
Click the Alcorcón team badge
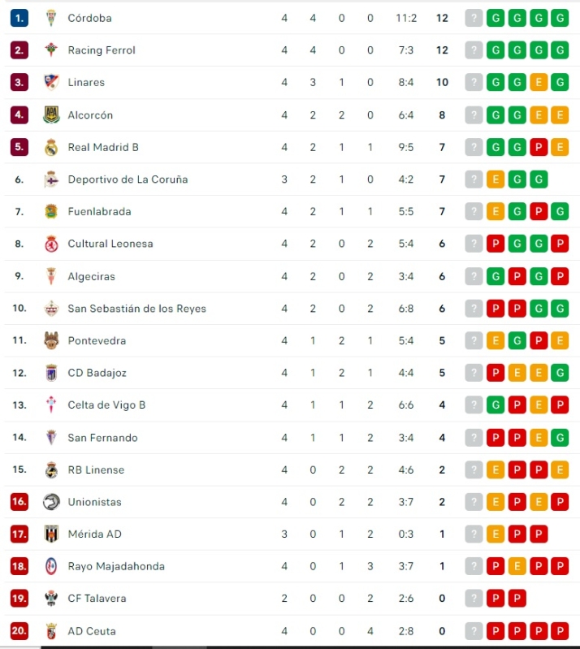(52, 115)
